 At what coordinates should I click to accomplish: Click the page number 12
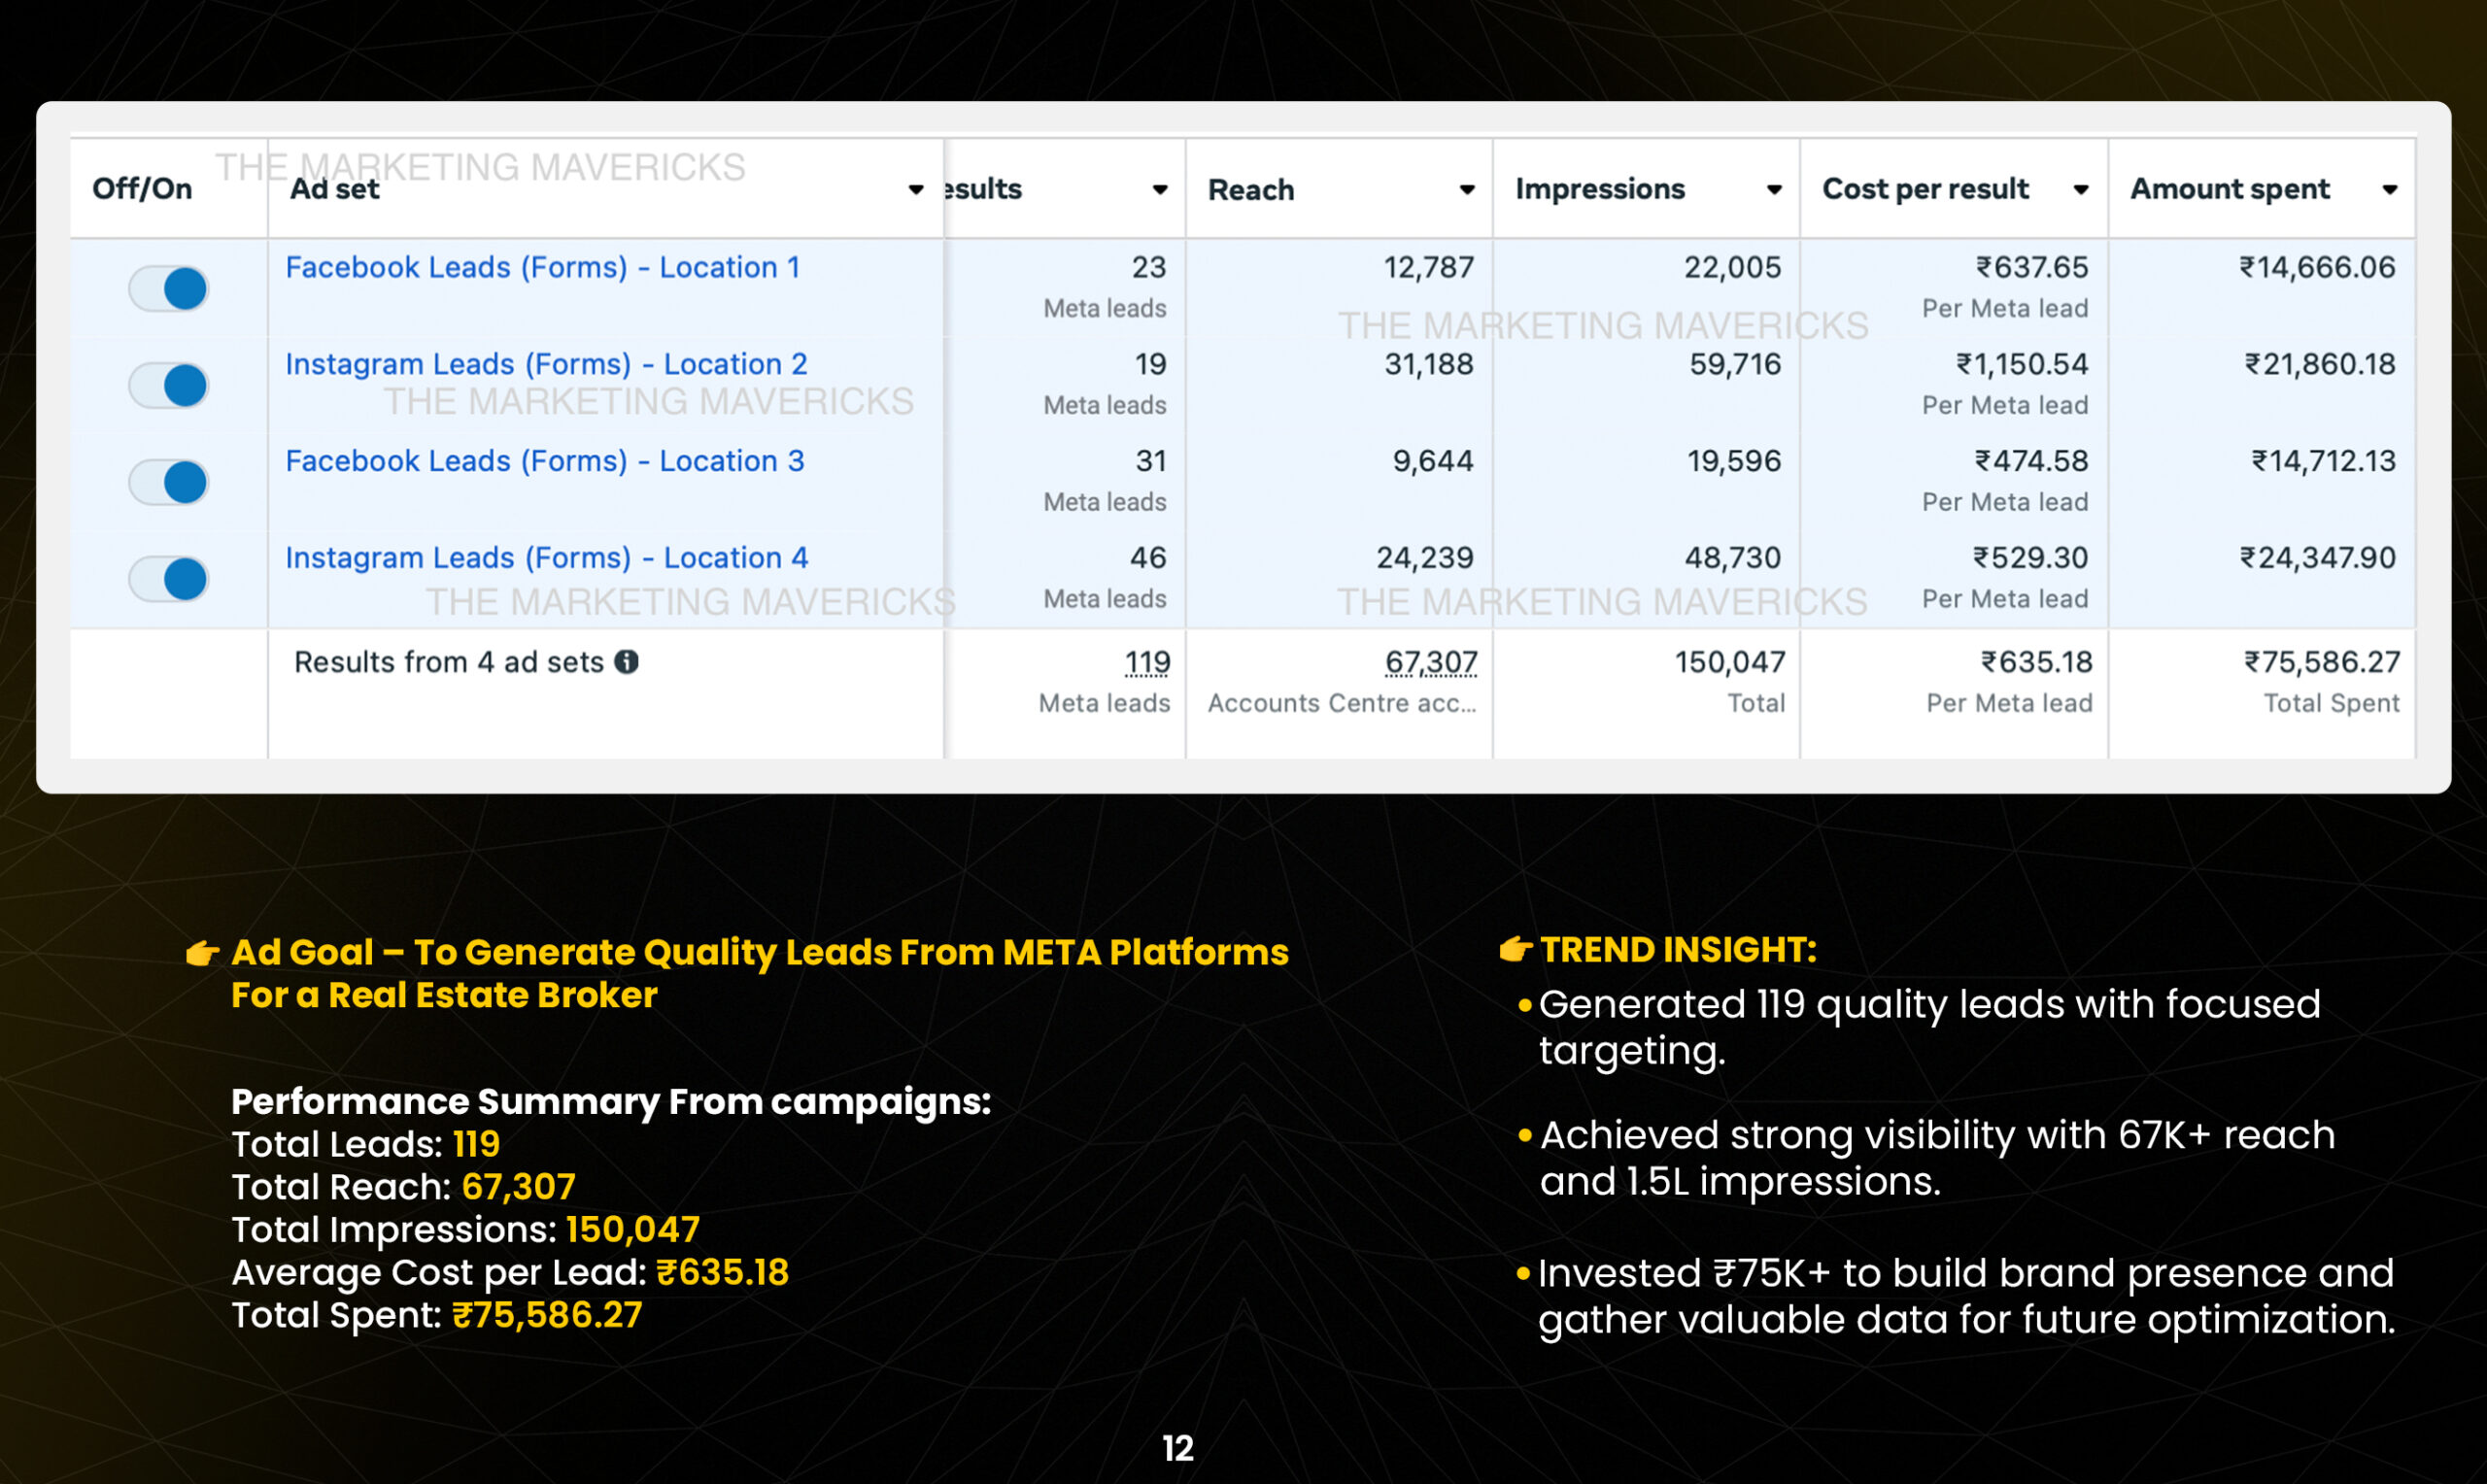click(1178, 1449)
